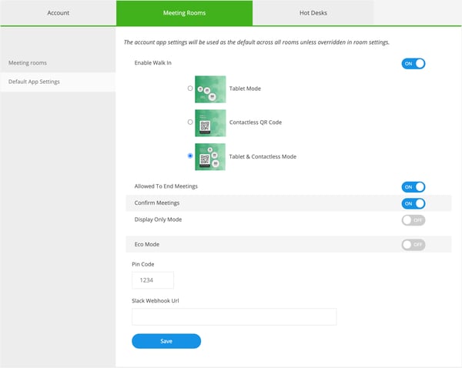Switch off the Confirm Meetings toggle
Viewport: 462px width, 368px height.
coord(413,203)
